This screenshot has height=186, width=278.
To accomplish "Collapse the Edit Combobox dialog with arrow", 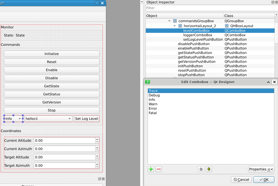I will click(x=268, y=82).
